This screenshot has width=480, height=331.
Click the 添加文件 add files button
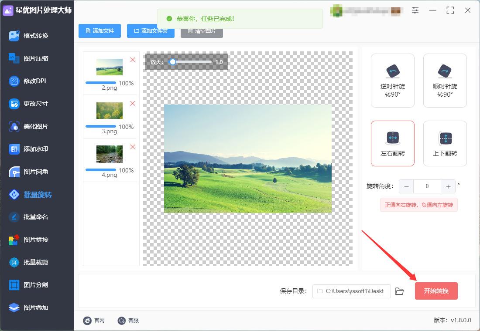[x=100, y=31]
